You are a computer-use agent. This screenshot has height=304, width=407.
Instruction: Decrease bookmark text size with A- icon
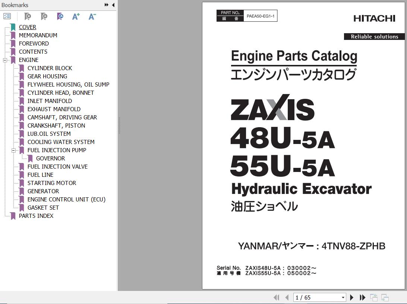(x=92, y=16)
